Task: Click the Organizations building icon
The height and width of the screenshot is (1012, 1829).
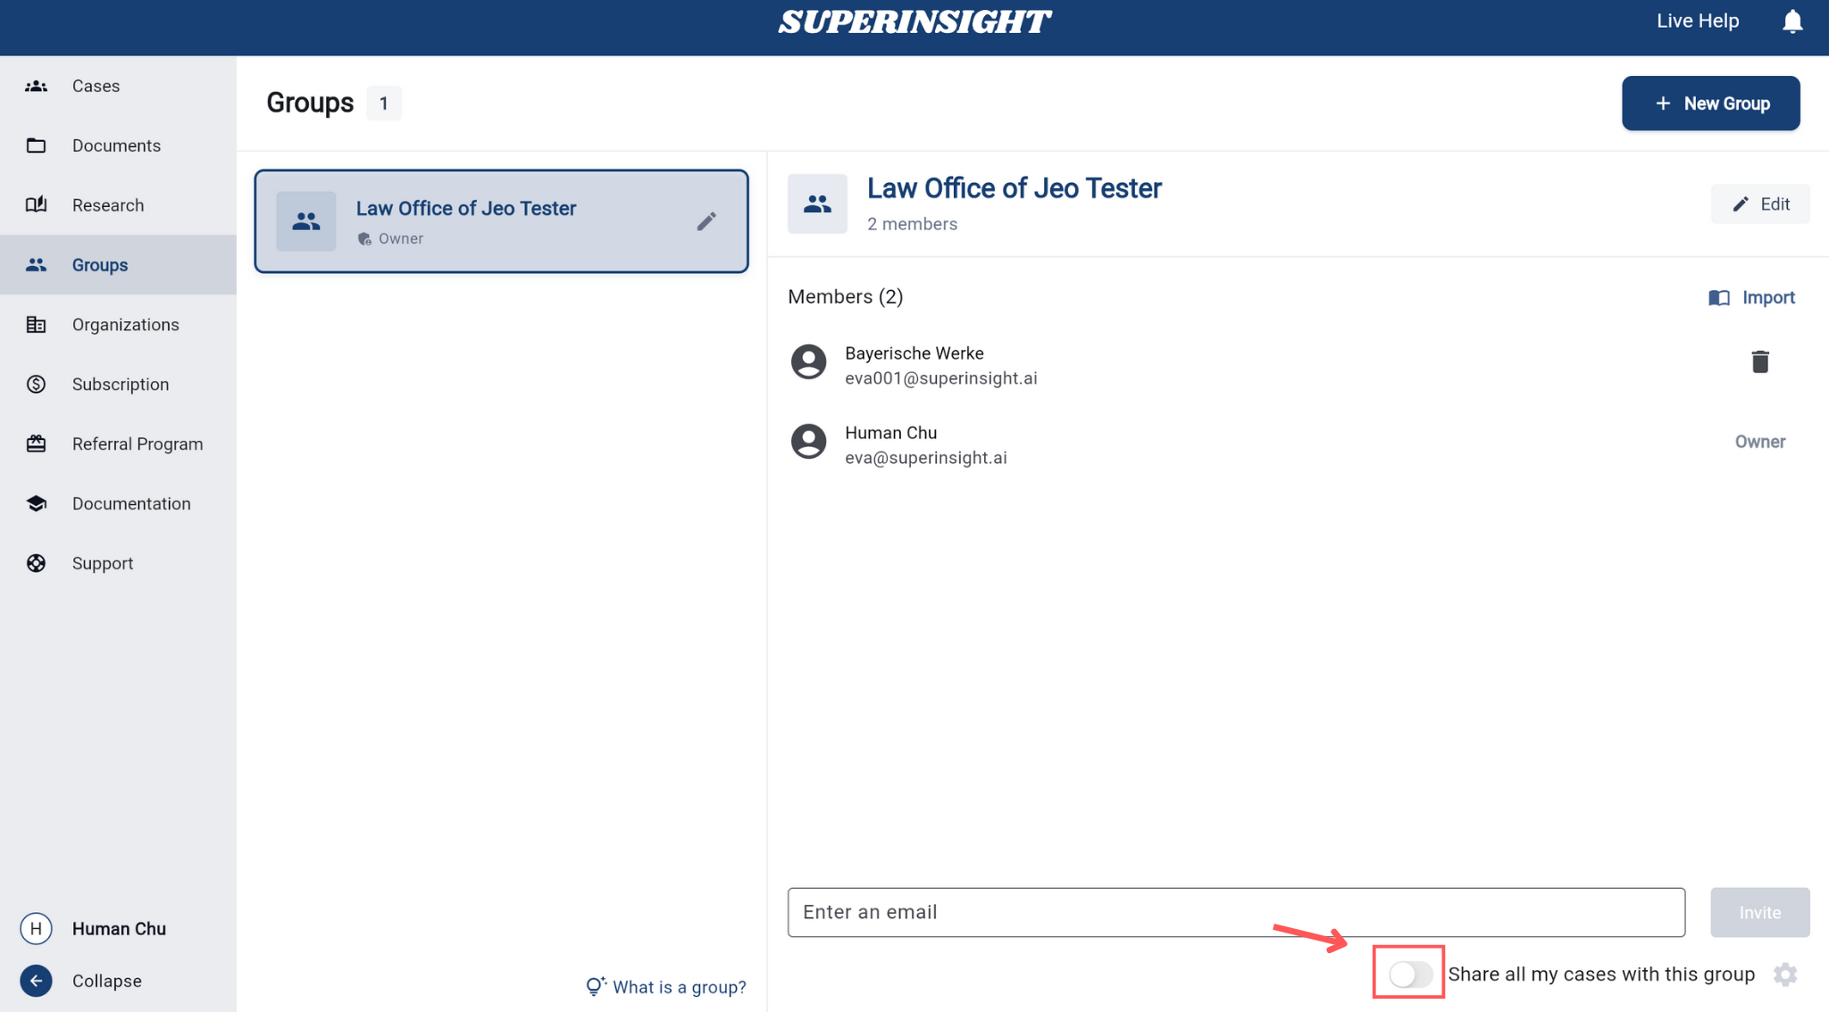Action: pos(36,325)
